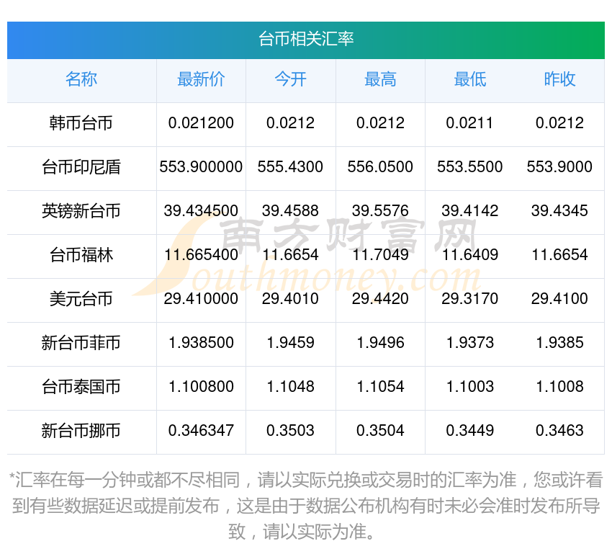Select the 名称 column header
This screenshot has width=612, height=554.
point(81,79)
